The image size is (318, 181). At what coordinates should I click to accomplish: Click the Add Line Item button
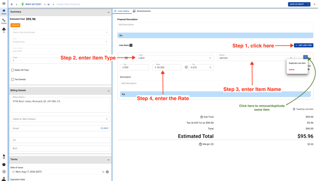304,45
